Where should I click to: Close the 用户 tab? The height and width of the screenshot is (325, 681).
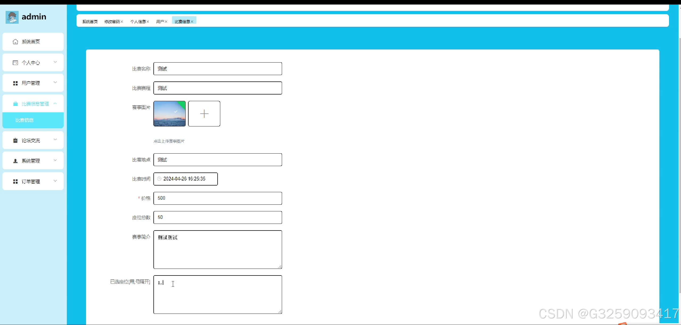[166, 22]
